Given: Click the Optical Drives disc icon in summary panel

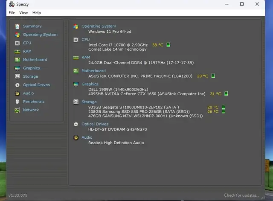Looking at the screenshot, I should click(x=76, y=124).
